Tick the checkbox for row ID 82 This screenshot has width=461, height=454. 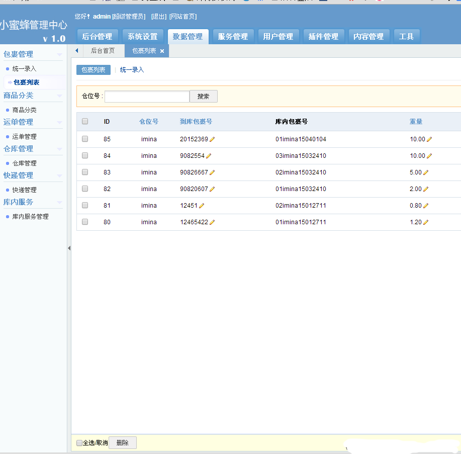click(85, 189)
